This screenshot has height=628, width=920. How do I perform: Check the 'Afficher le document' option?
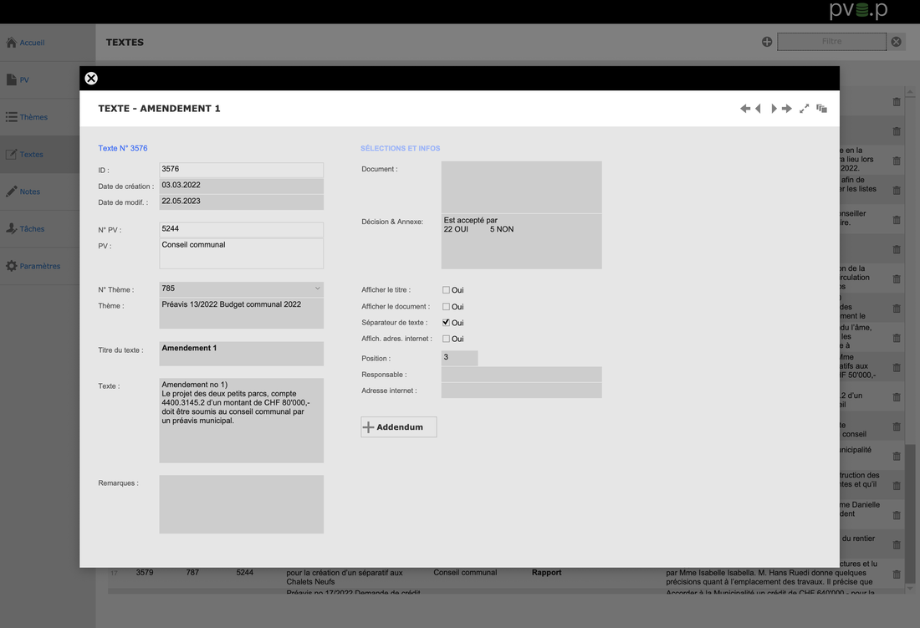446,307
